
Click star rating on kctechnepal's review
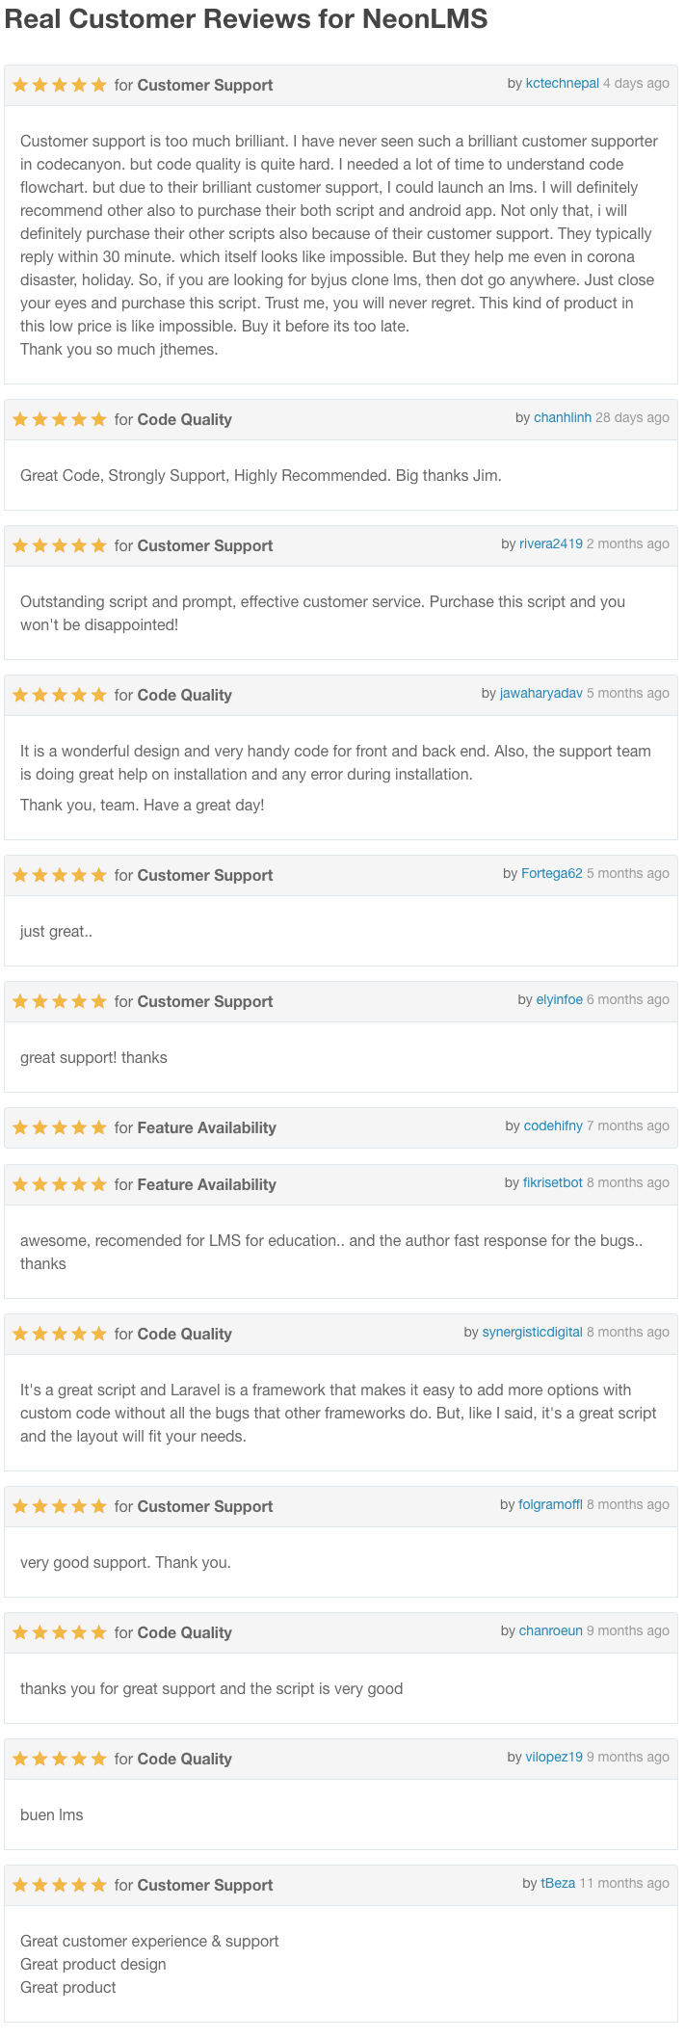(60, 85)
